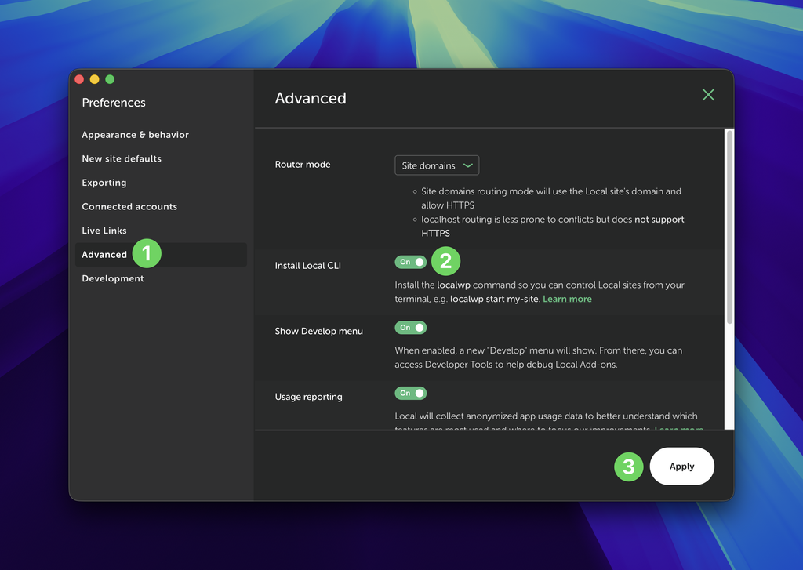
Task: Toggle the Install Local CLI switch
Action: coord(411,262)
